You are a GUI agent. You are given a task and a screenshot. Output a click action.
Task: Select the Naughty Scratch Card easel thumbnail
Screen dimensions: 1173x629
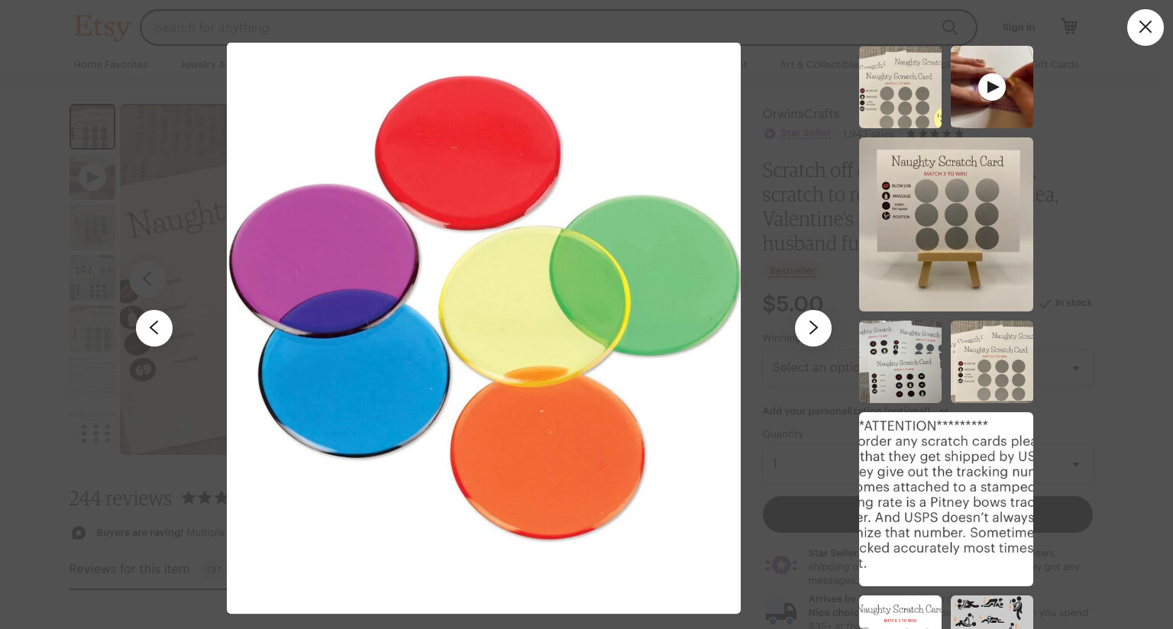pyautogui.click(x=946, y=224)
